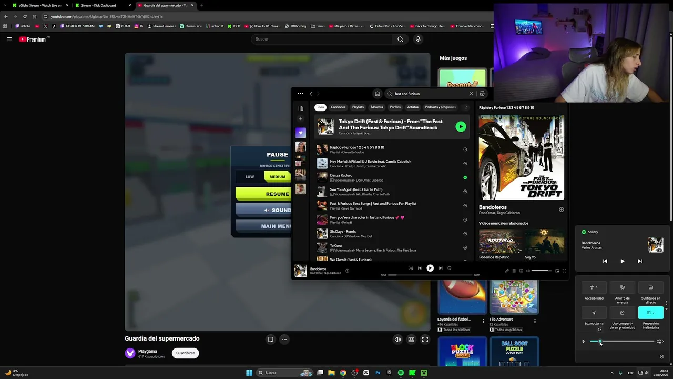Toggle Subtítulos en directo quick setting

click(651, 287)
